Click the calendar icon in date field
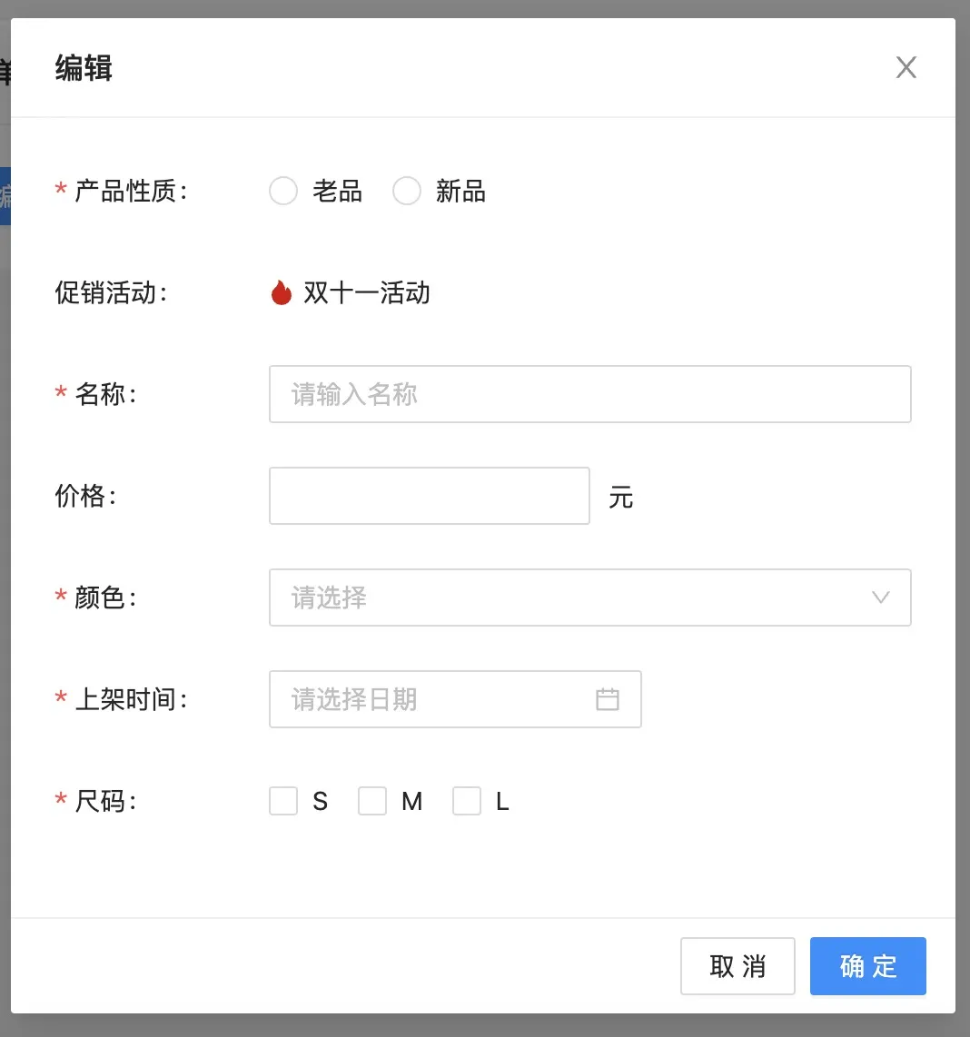This screenshot has width=970, height=1037. (x=608, y=699)
